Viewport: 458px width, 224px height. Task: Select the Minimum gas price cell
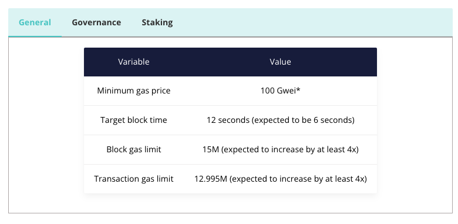click(134, 91)
